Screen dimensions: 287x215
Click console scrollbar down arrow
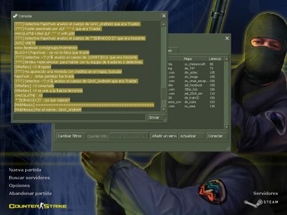[x=164, y=109]
